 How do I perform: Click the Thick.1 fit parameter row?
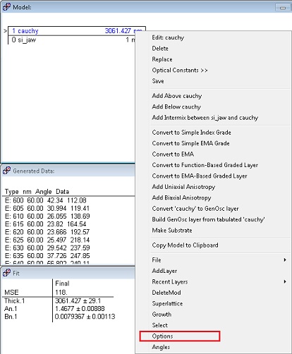point(53,301)
